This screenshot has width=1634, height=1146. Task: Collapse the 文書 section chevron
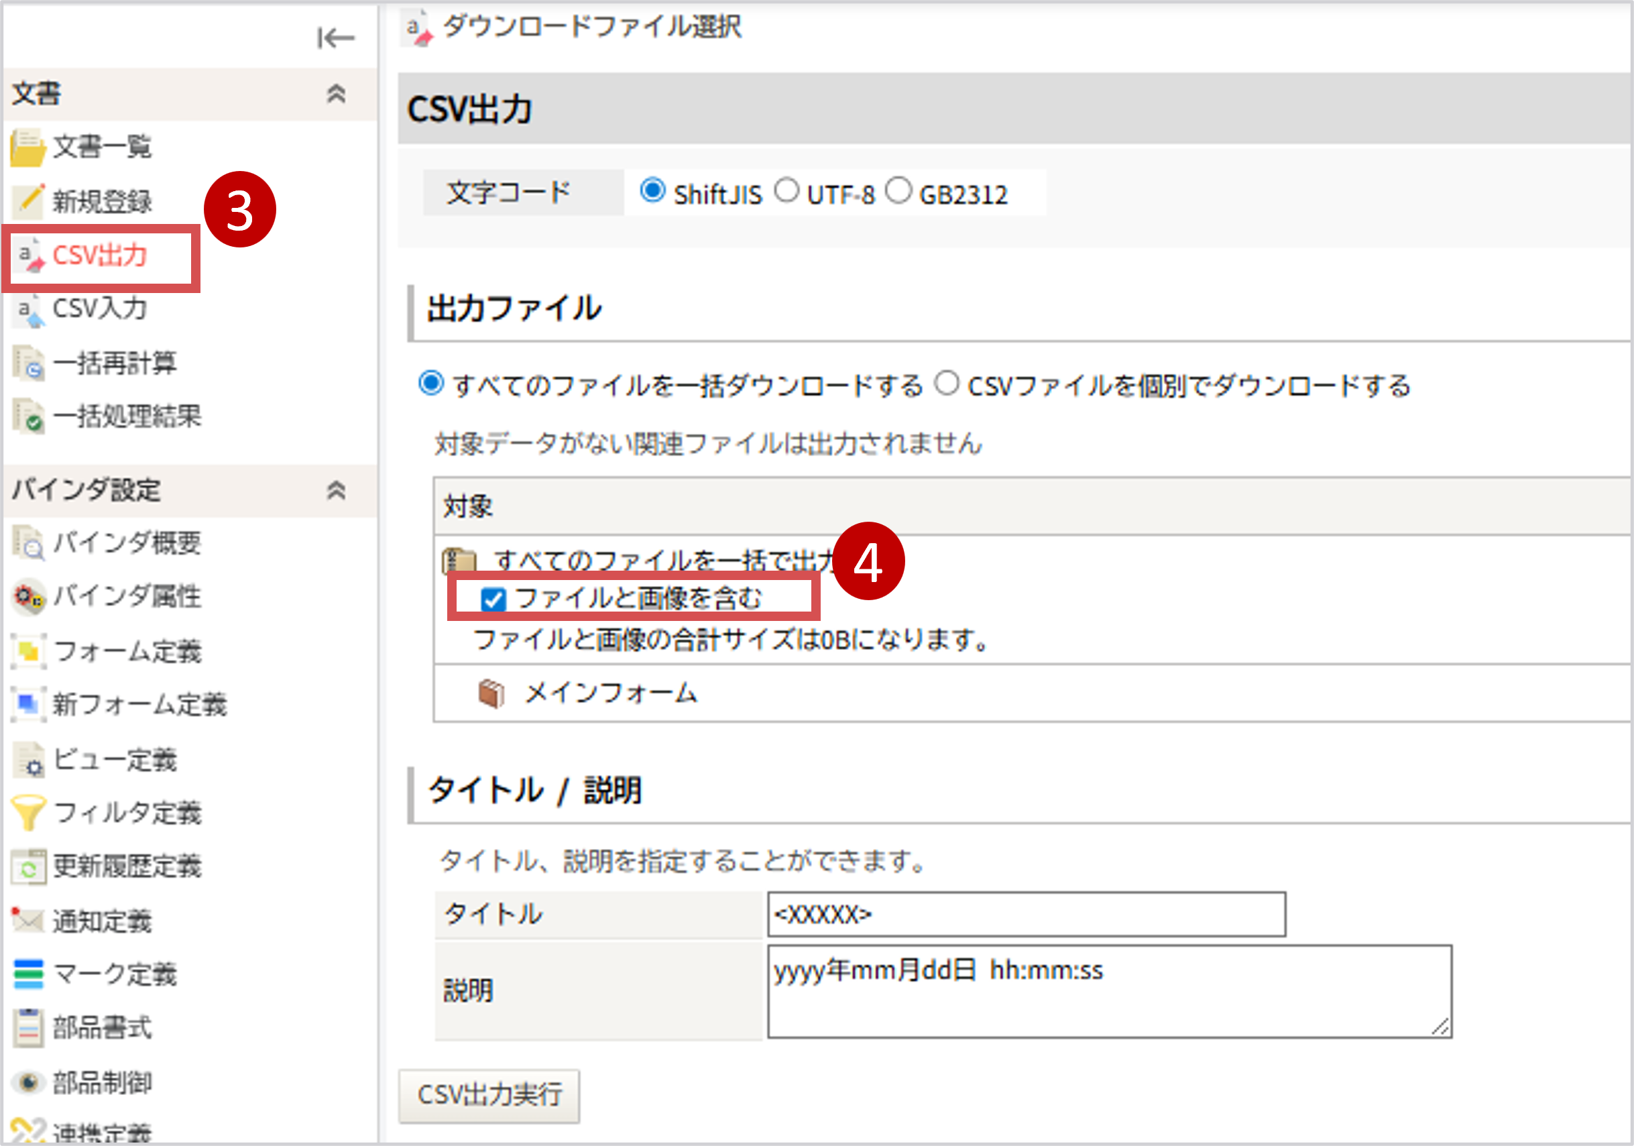point(336,93)
